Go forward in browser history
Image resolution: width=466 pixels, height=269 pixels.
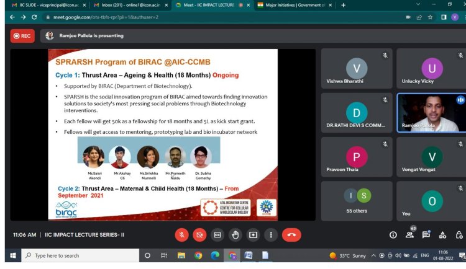23,17
